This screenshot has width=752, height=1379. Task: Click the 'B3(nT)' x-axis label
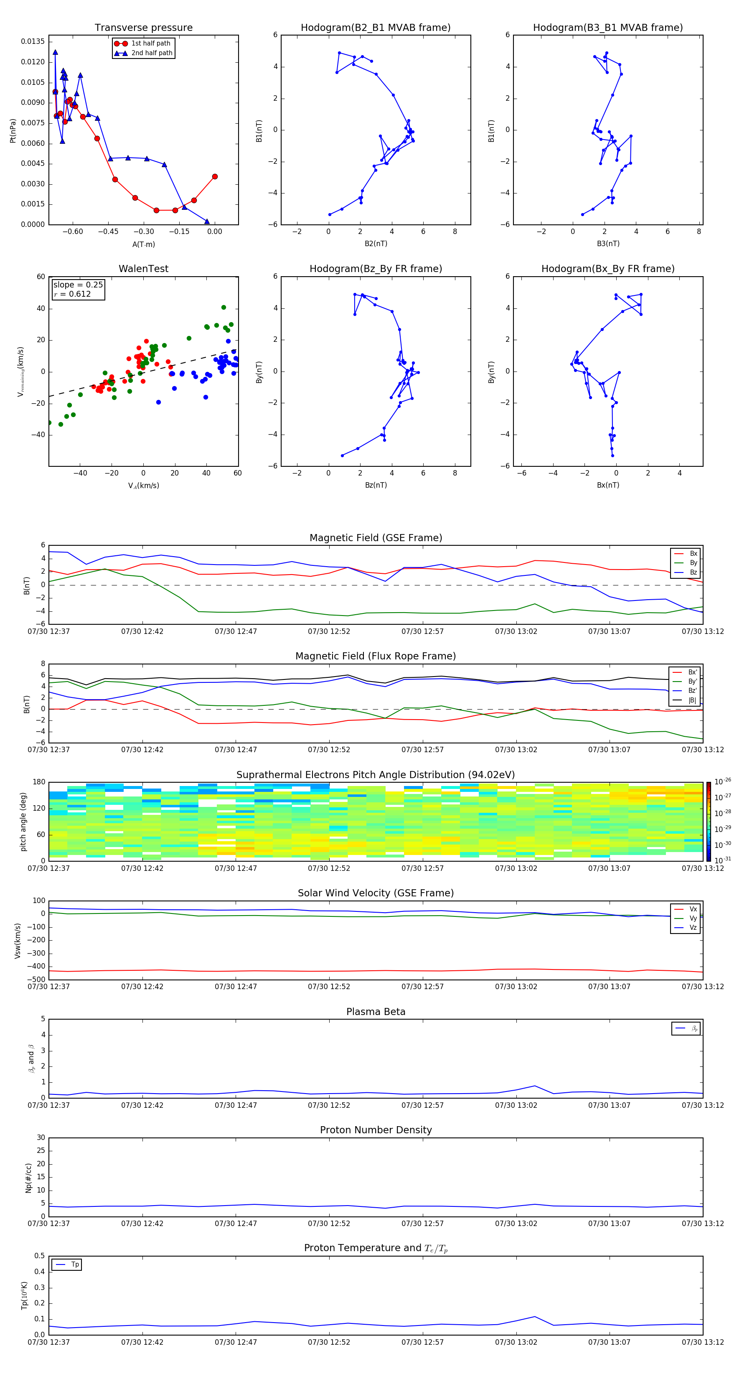(608, 244)
